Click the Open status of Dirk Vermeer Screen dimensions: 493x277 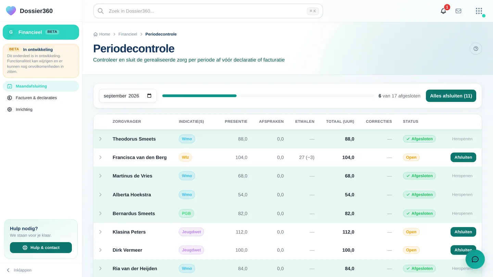tap(411, 250)
